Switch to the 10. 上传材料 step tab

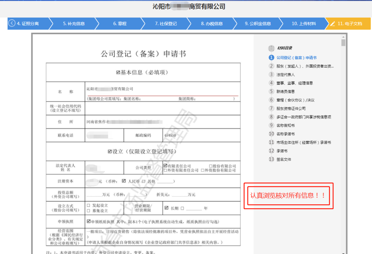(x=303, y=23)
